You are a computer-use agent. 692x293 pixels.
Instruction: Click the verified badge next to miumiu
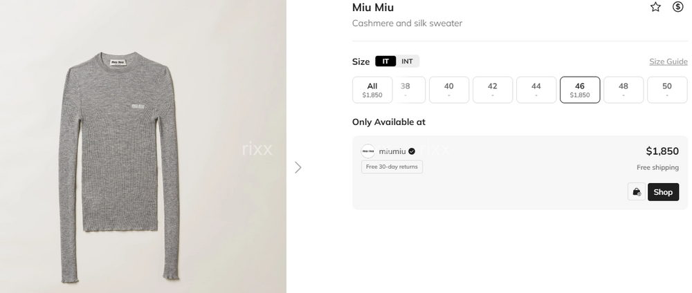click(x=412, y=151)
